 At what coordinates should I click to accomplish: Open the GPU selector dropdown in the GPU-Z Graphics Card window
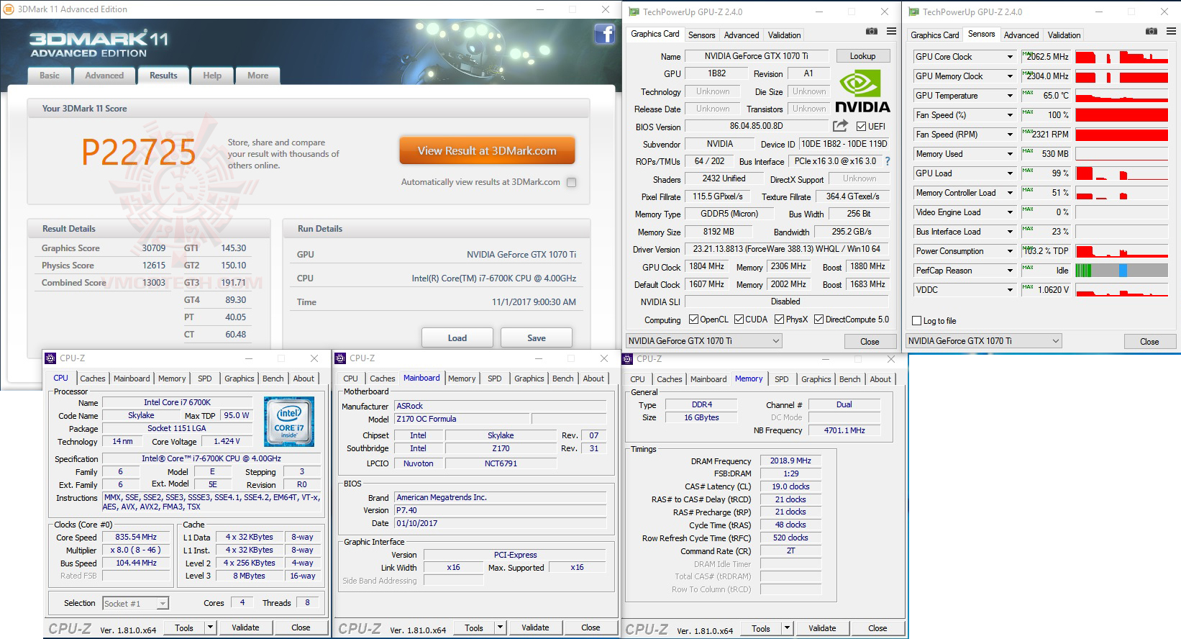pos(704,341)
